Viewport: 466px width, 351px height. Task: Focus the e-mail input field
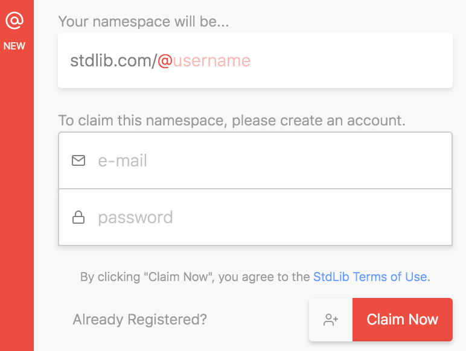coord(255,160)
